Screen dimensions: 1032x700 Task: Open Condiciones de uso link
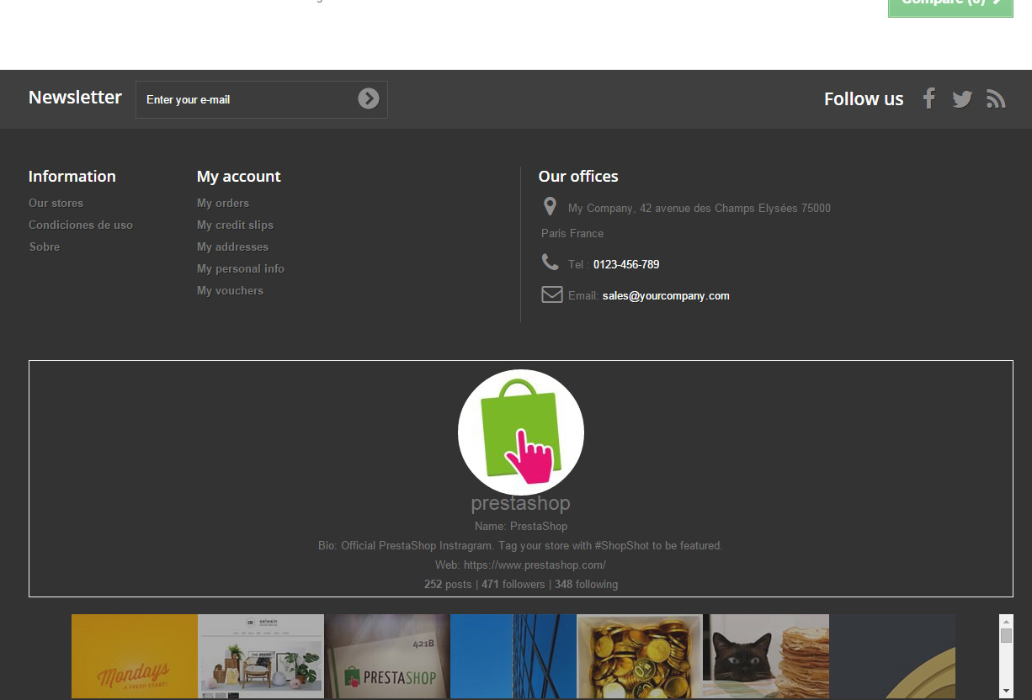tap(81, 225)
